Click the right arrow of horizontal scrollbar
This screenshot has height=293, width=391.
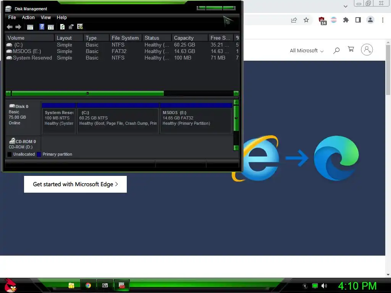[236, 93]
